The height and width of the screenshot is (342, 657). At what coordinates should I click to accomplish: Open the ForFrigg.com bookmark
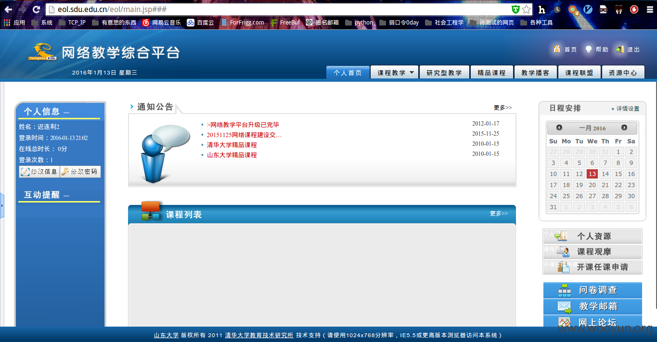(x=242, y=22)
